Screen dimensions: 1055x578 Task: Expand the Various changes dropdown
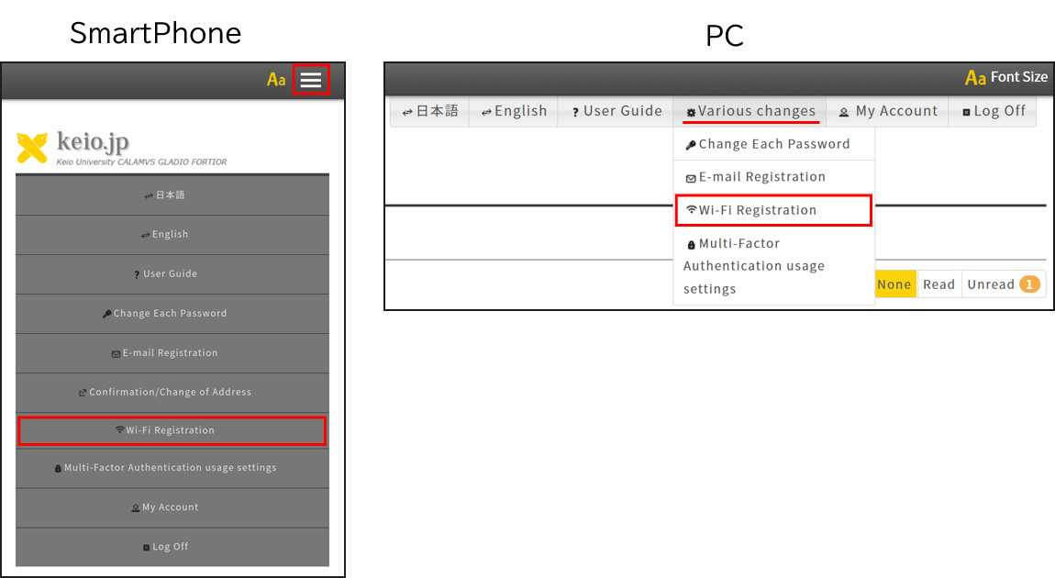(x=750, y=111)
